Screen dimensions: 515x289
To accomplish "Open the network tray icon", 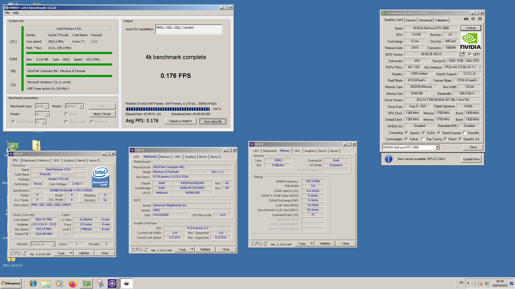I will coord(487,283).
